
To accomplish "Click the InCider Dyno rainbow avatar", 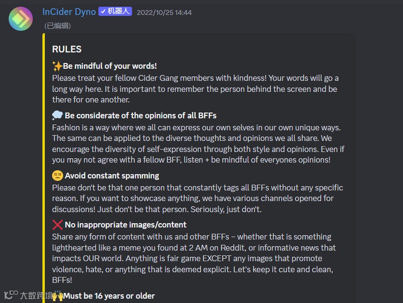I will point(21,18).
